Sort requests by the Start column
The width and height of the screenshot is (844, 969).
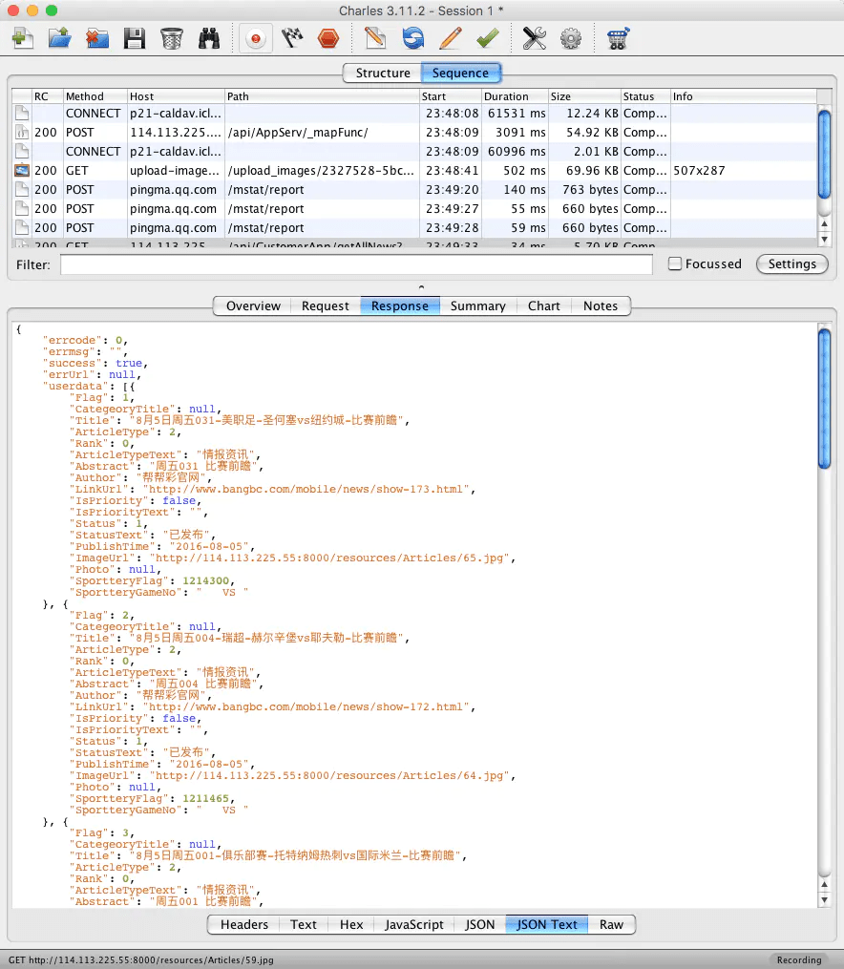(x=451, y=96)
